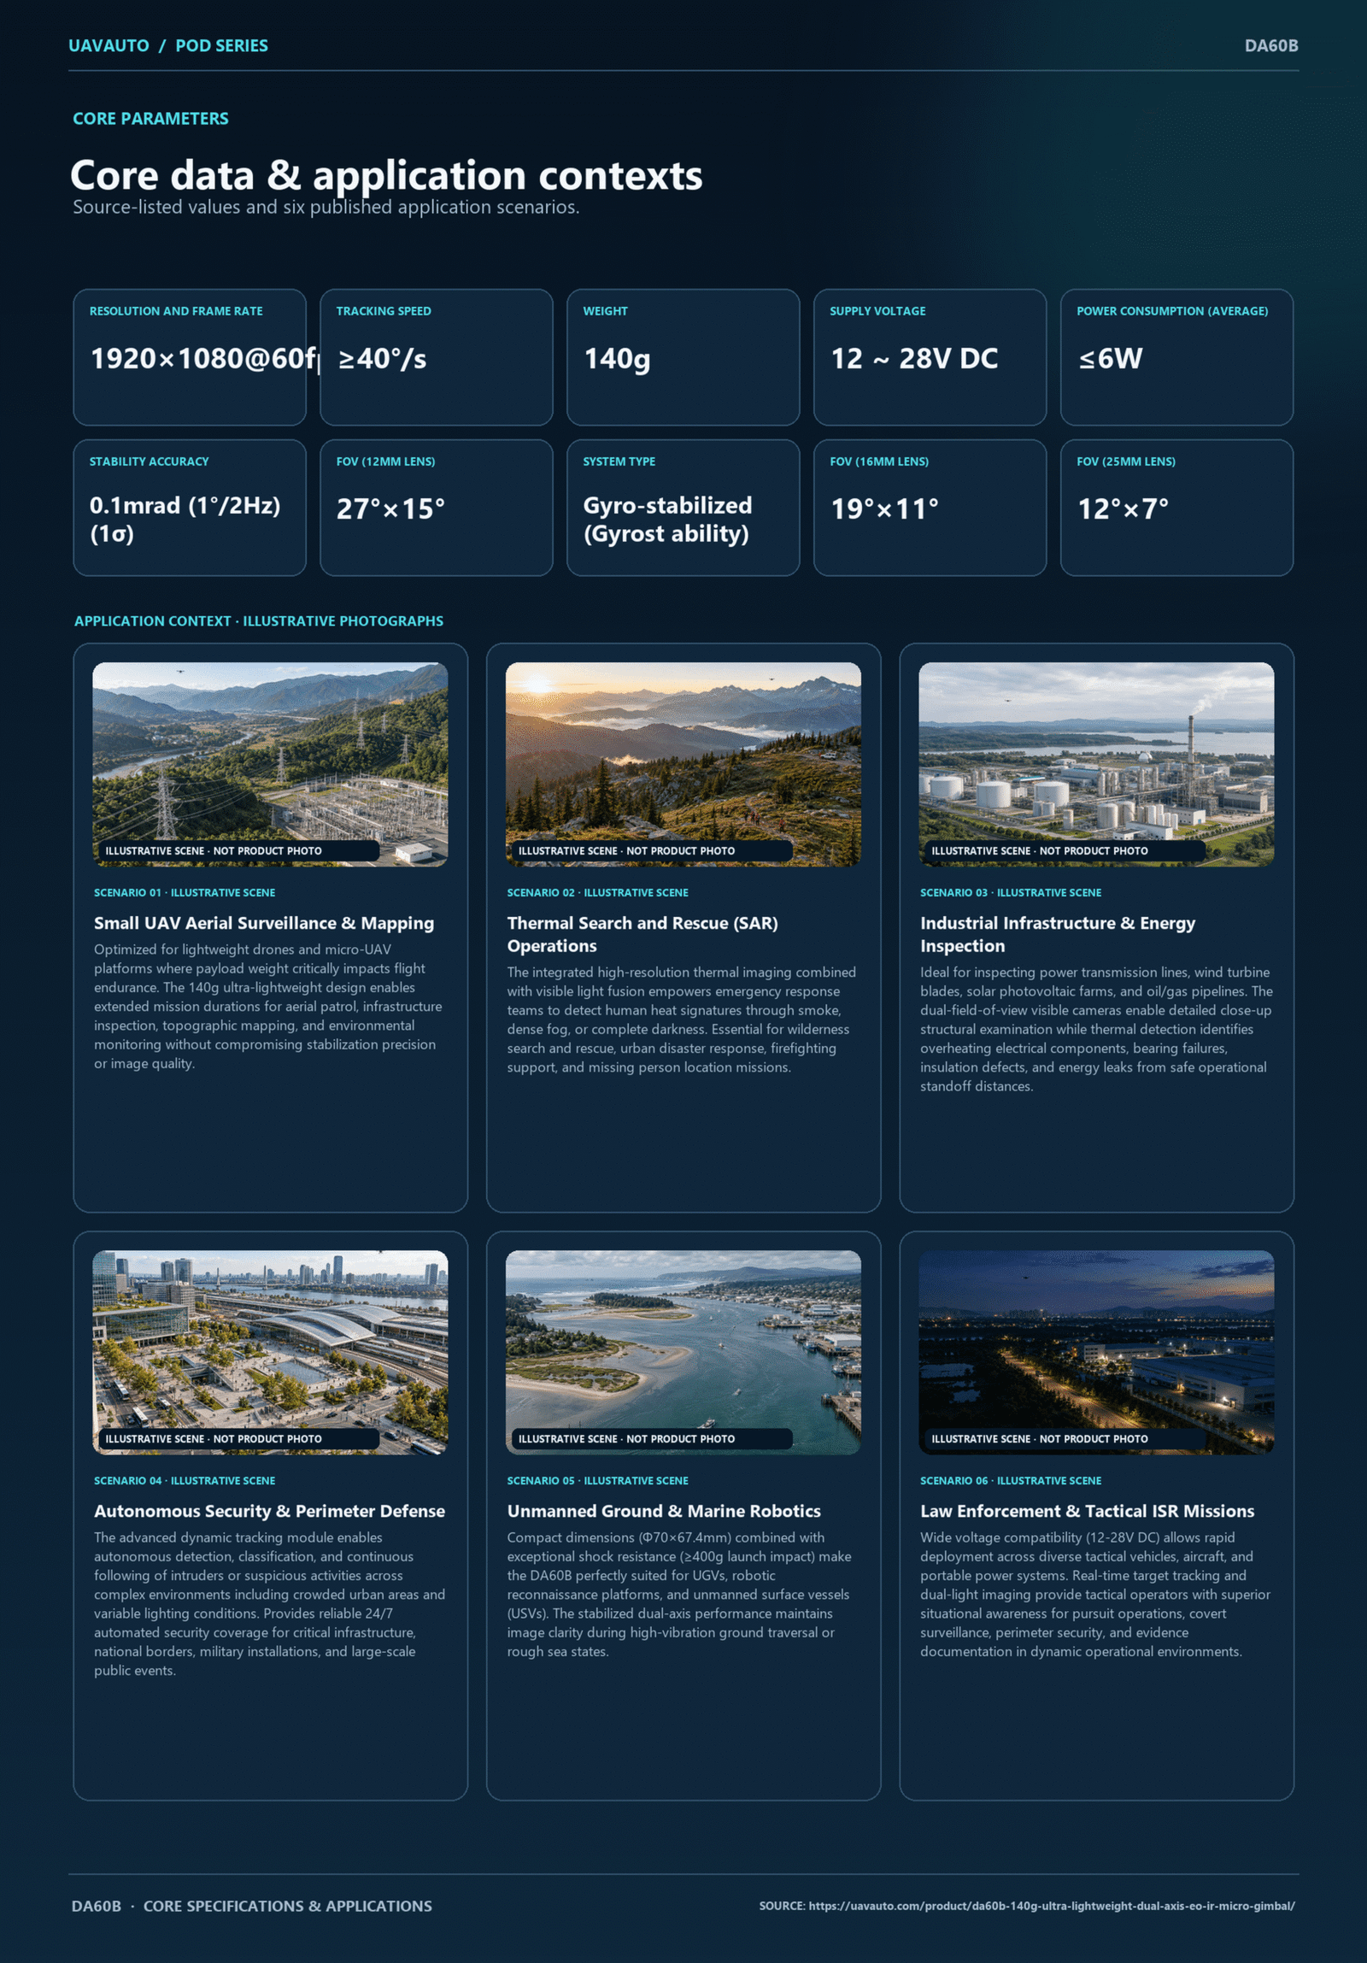Click the industrial plant photo's 'Illustrative Scene' badge

click(x=1065, y=850)
